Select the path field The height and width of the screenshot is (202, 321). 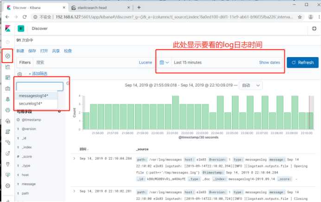click(x=25, y=193)
